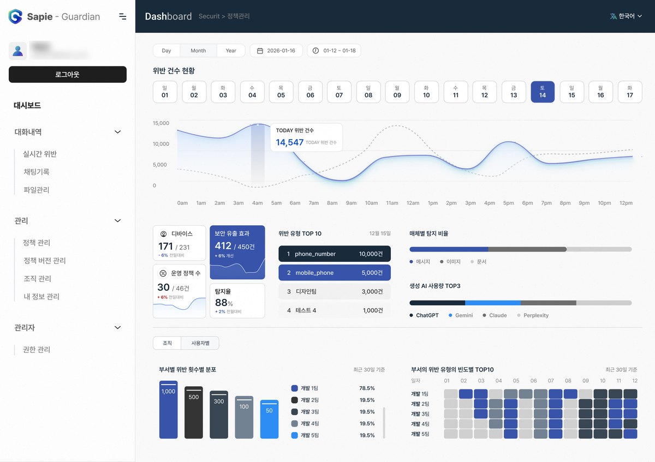Switch time range to Day
Viewport: 655px width, 462px height.
pyautogui.click(x=166, y=51)
